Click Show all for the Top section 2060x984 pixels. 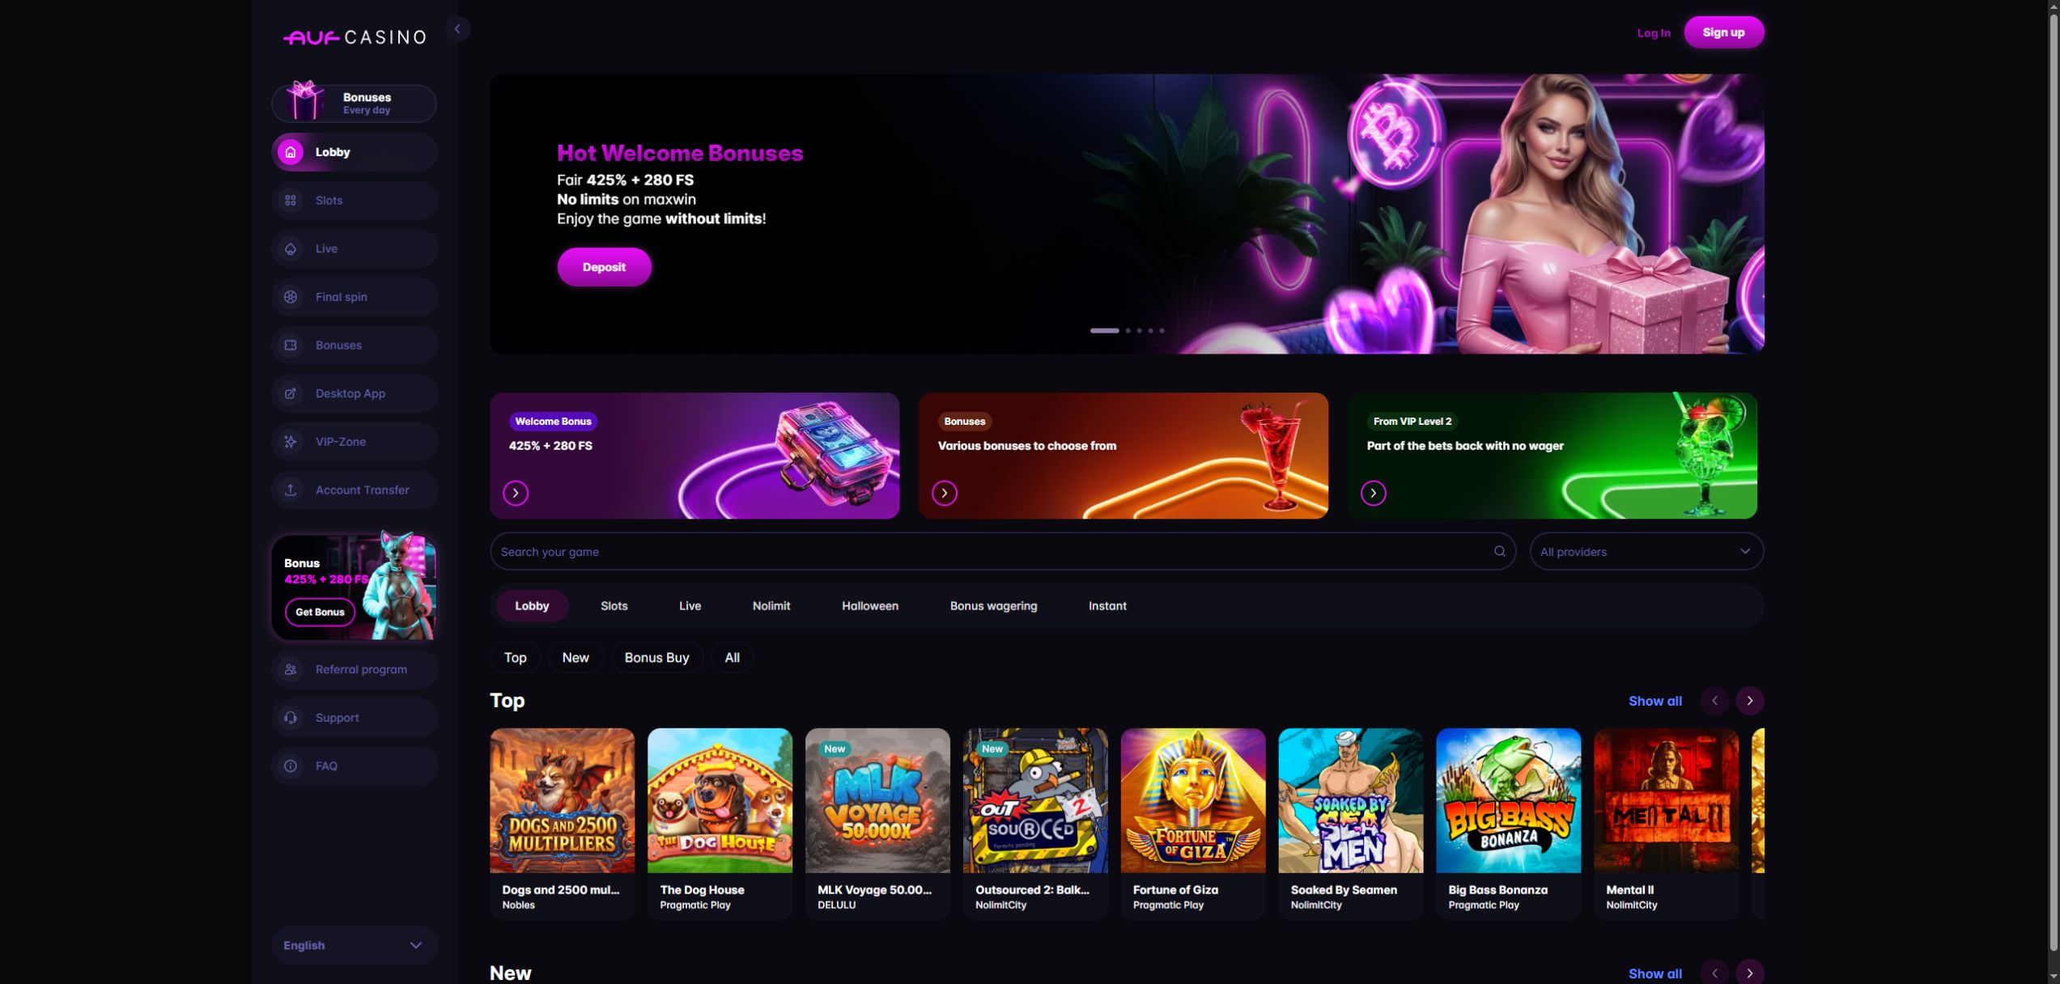click(1654, 702)
